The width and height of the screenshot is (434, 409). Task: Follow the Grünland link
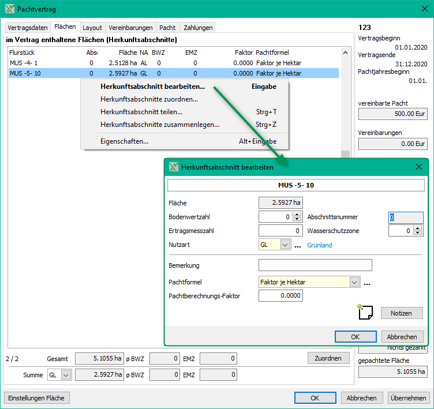[x=319, y=245]
